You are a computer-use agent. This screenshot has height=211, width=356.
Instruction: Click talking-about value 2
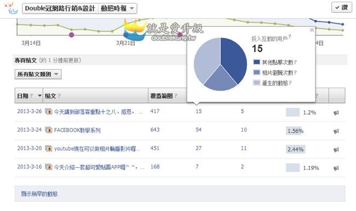pos(242,167)
